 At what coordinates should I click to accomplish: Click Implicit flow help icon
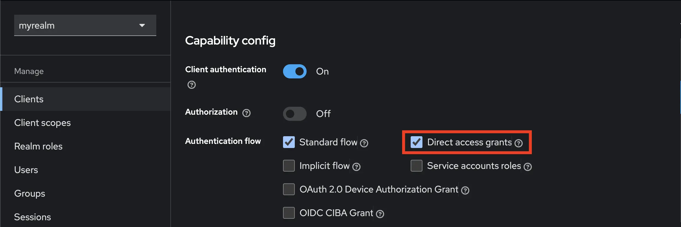(x=356, y=167)
